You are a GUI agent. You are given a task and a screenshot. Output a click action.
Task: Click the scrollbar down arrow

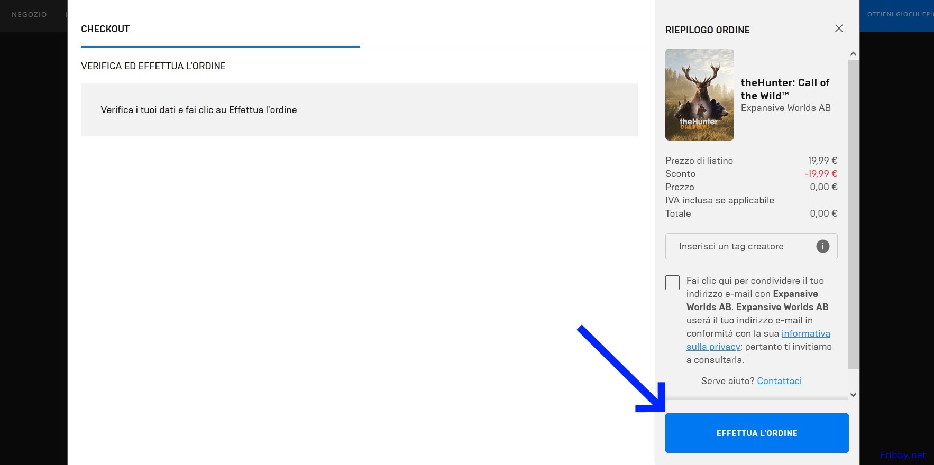pos(853,395)
